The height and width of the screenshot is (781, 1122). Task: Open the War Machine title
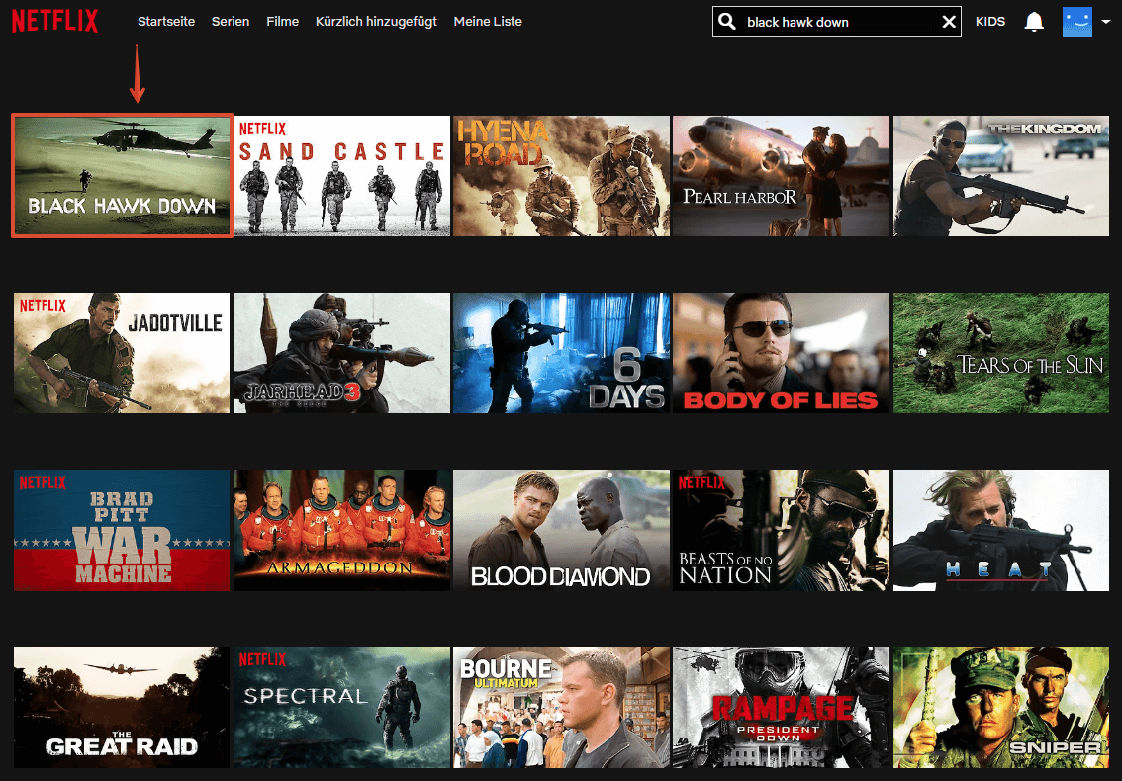pyautogui.click(x=122, y=530)
